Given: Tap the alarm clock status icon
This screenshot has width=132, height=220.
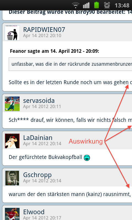Looking at the screenshot, I should 107,5.
